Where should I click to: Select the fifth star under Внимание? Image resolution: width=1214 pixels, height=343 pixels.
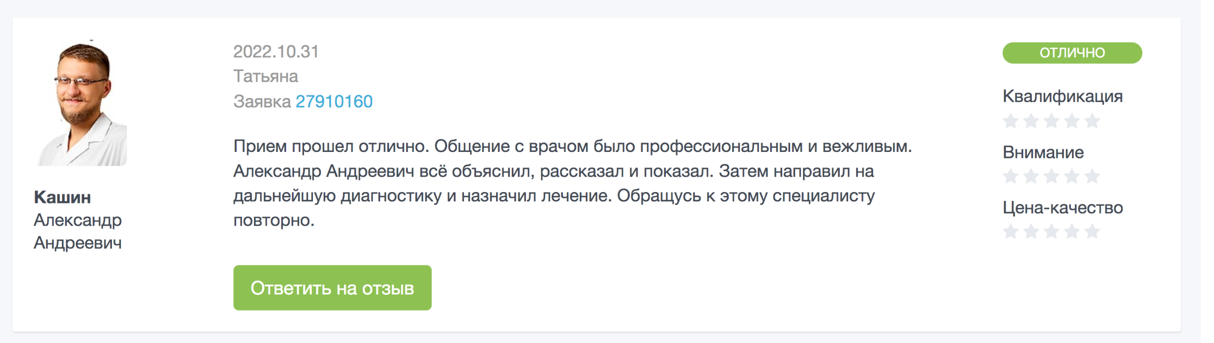1092,176
